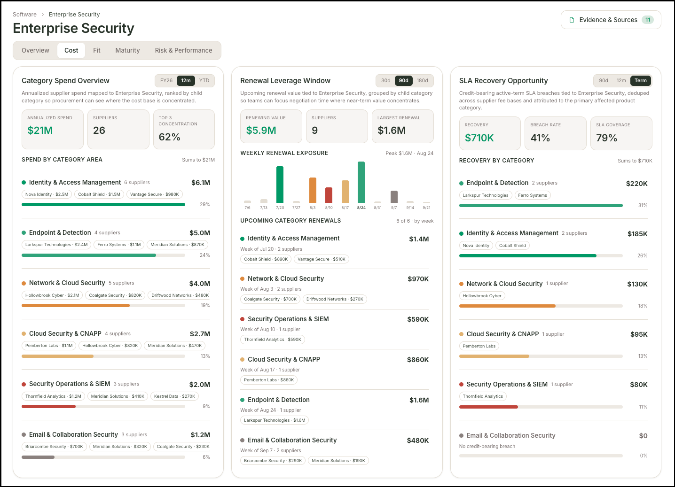The height and width of the screenshot is (487, 675).
Task: Open the Risk & Performance tab
Action: pyautogui.click(x=184, y=50)
